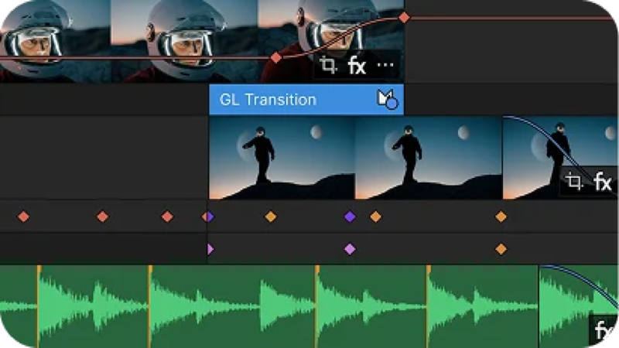
Task: Select the pink keyframe in lower keyframe row
Action: 350,249
